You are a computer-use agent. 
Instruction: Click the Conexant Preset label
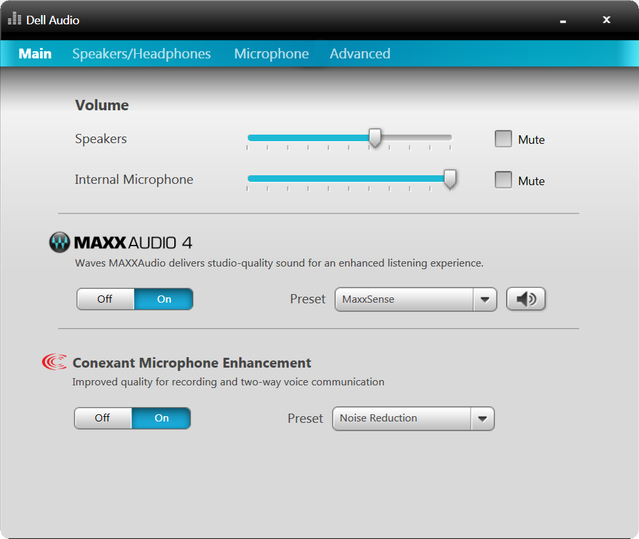(x=305, y=418)
